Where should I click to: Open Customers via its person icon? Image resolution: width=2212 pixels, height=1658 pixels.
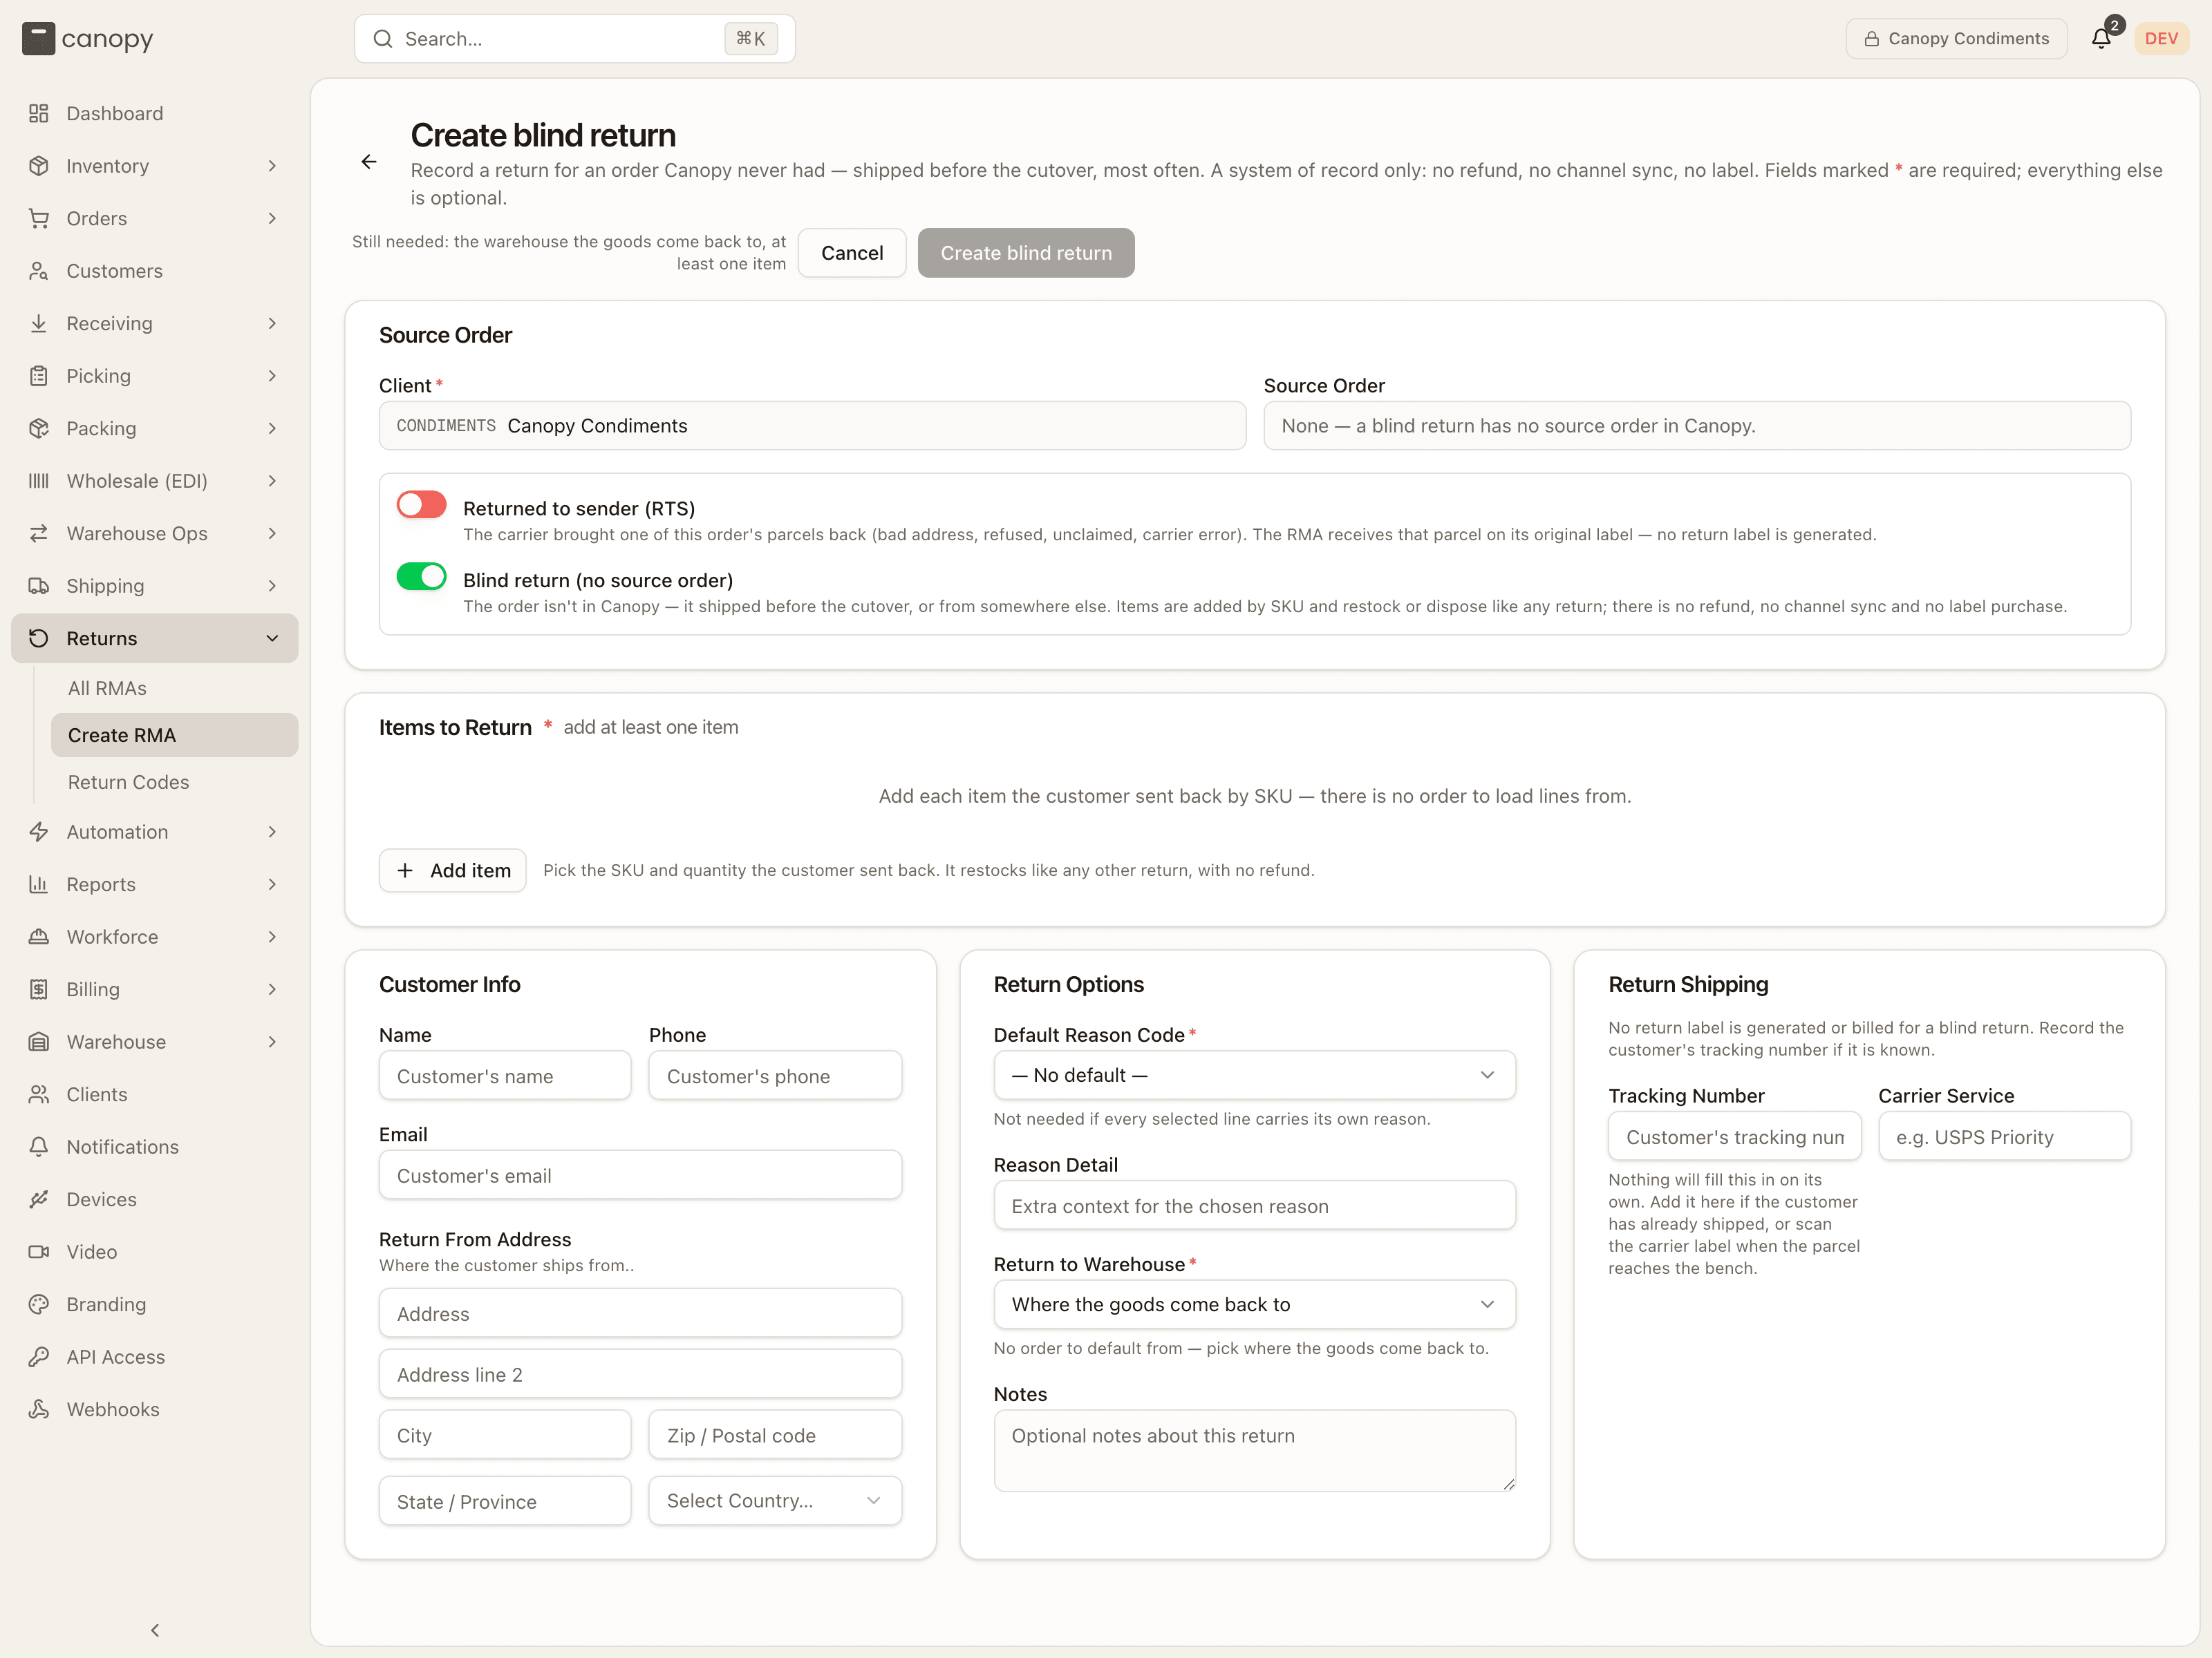coord(39,271)
